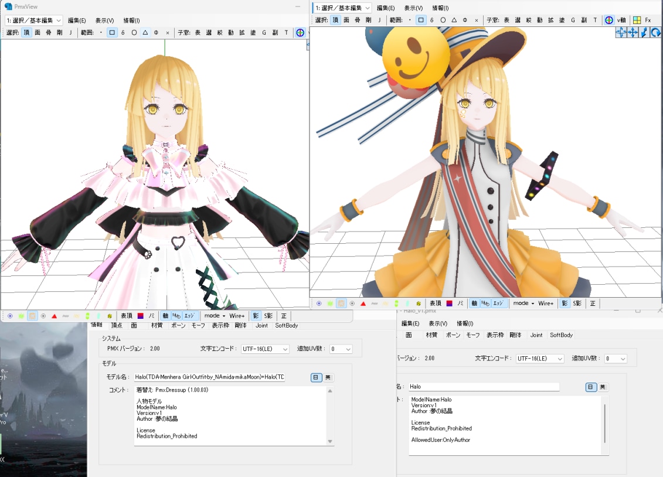Choose rectangle range tool in right PmxView
663x477 pixels.
point(421,20)
